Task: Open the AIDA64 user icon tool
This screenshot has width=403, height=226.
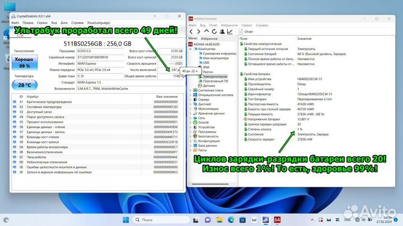Action: pyautogui.click(x=222, y=31)
